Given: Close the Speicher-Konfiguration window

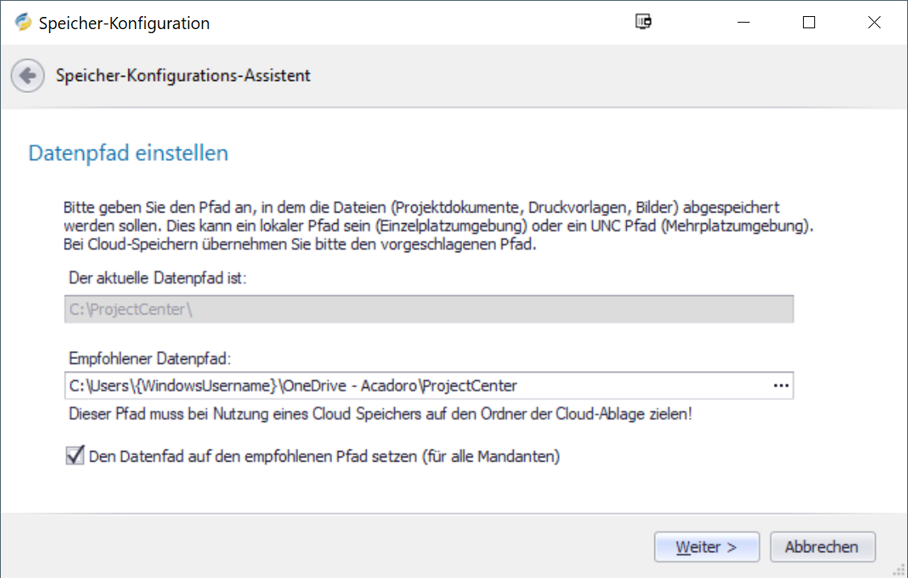Looking at the screenshot, I should (x=874, y=23).
